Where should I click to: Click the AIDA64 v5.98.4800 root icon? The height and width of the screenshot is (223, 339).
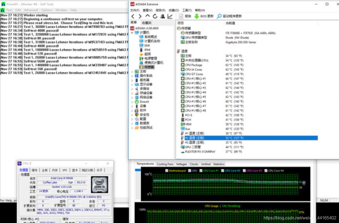[132, 28]
